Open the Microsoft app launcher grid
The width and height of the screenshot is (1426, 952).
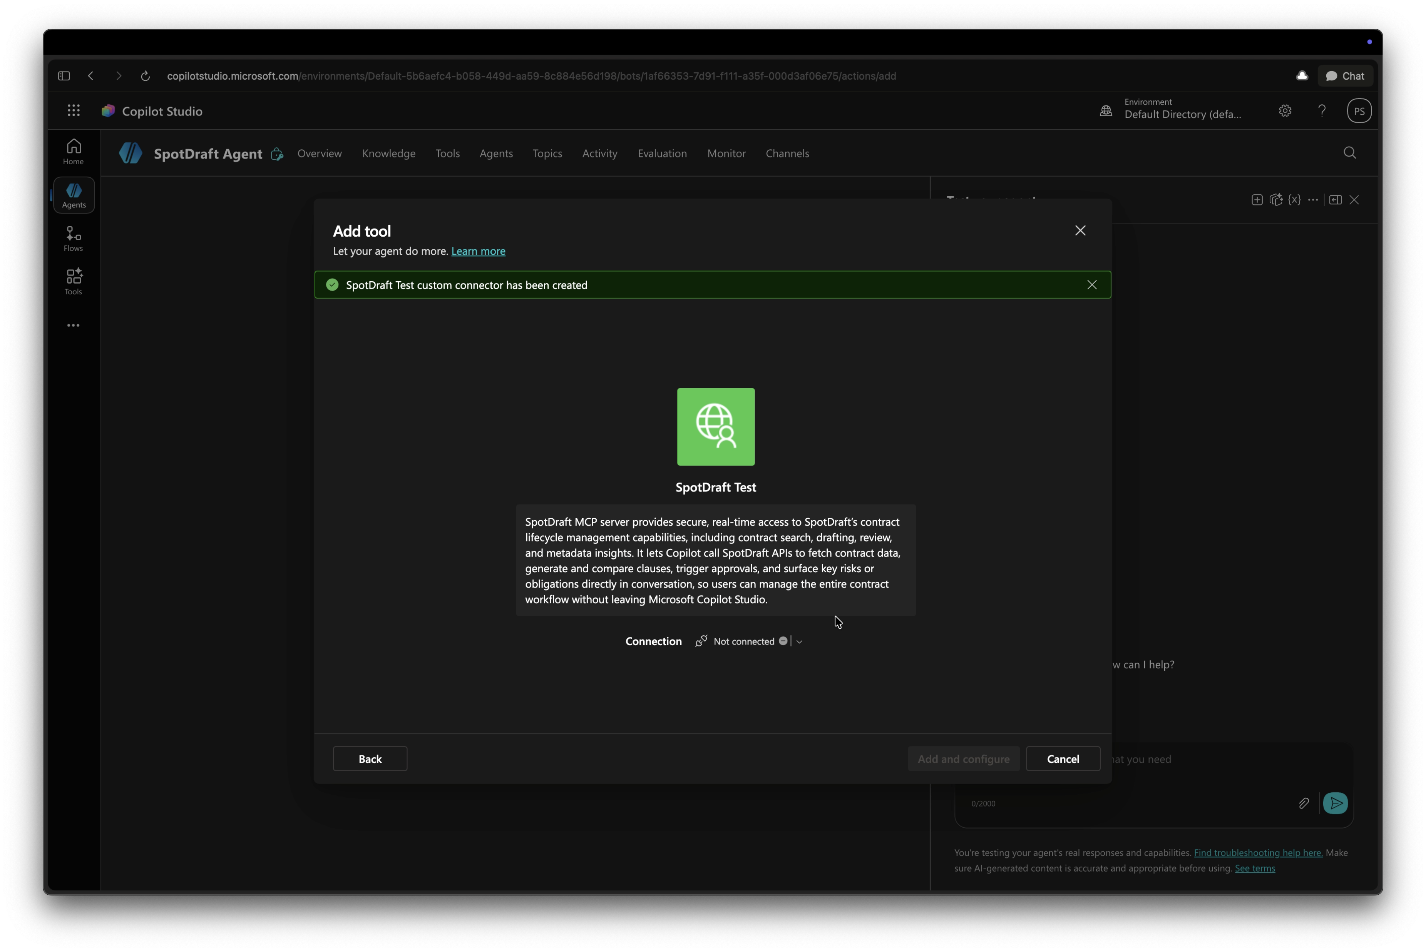click(x=74, y=110)
